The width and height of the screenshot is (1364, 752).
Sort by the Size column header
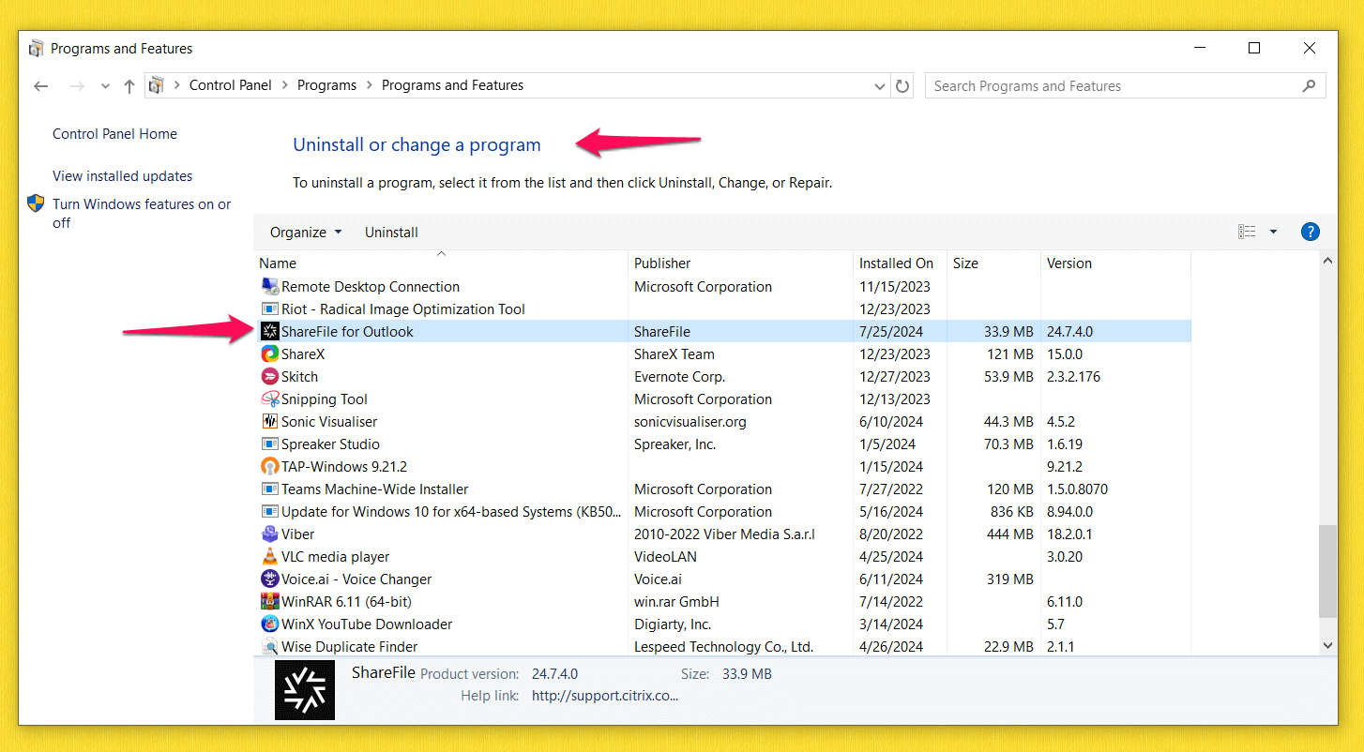pyautogui.click(x=993, y=263)
